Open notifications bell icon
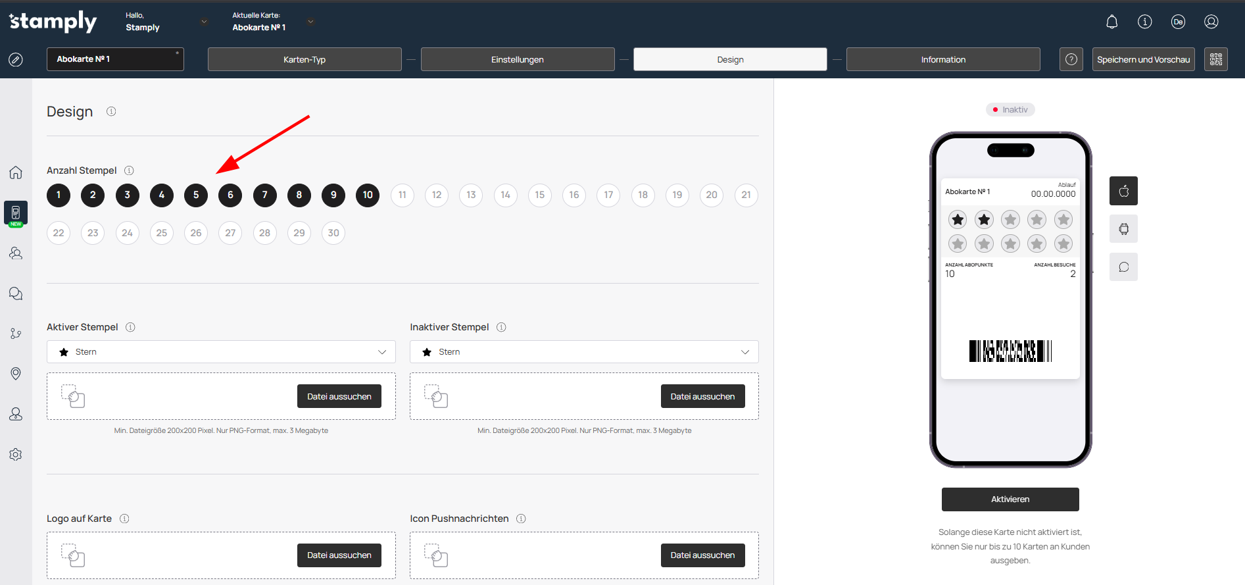The image size is (1245, 585). click(x=1111, y=22)
